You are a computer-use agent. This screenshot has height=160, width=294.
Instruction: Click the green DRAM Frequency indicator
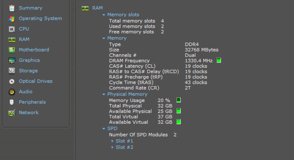(x=219, y=61)
